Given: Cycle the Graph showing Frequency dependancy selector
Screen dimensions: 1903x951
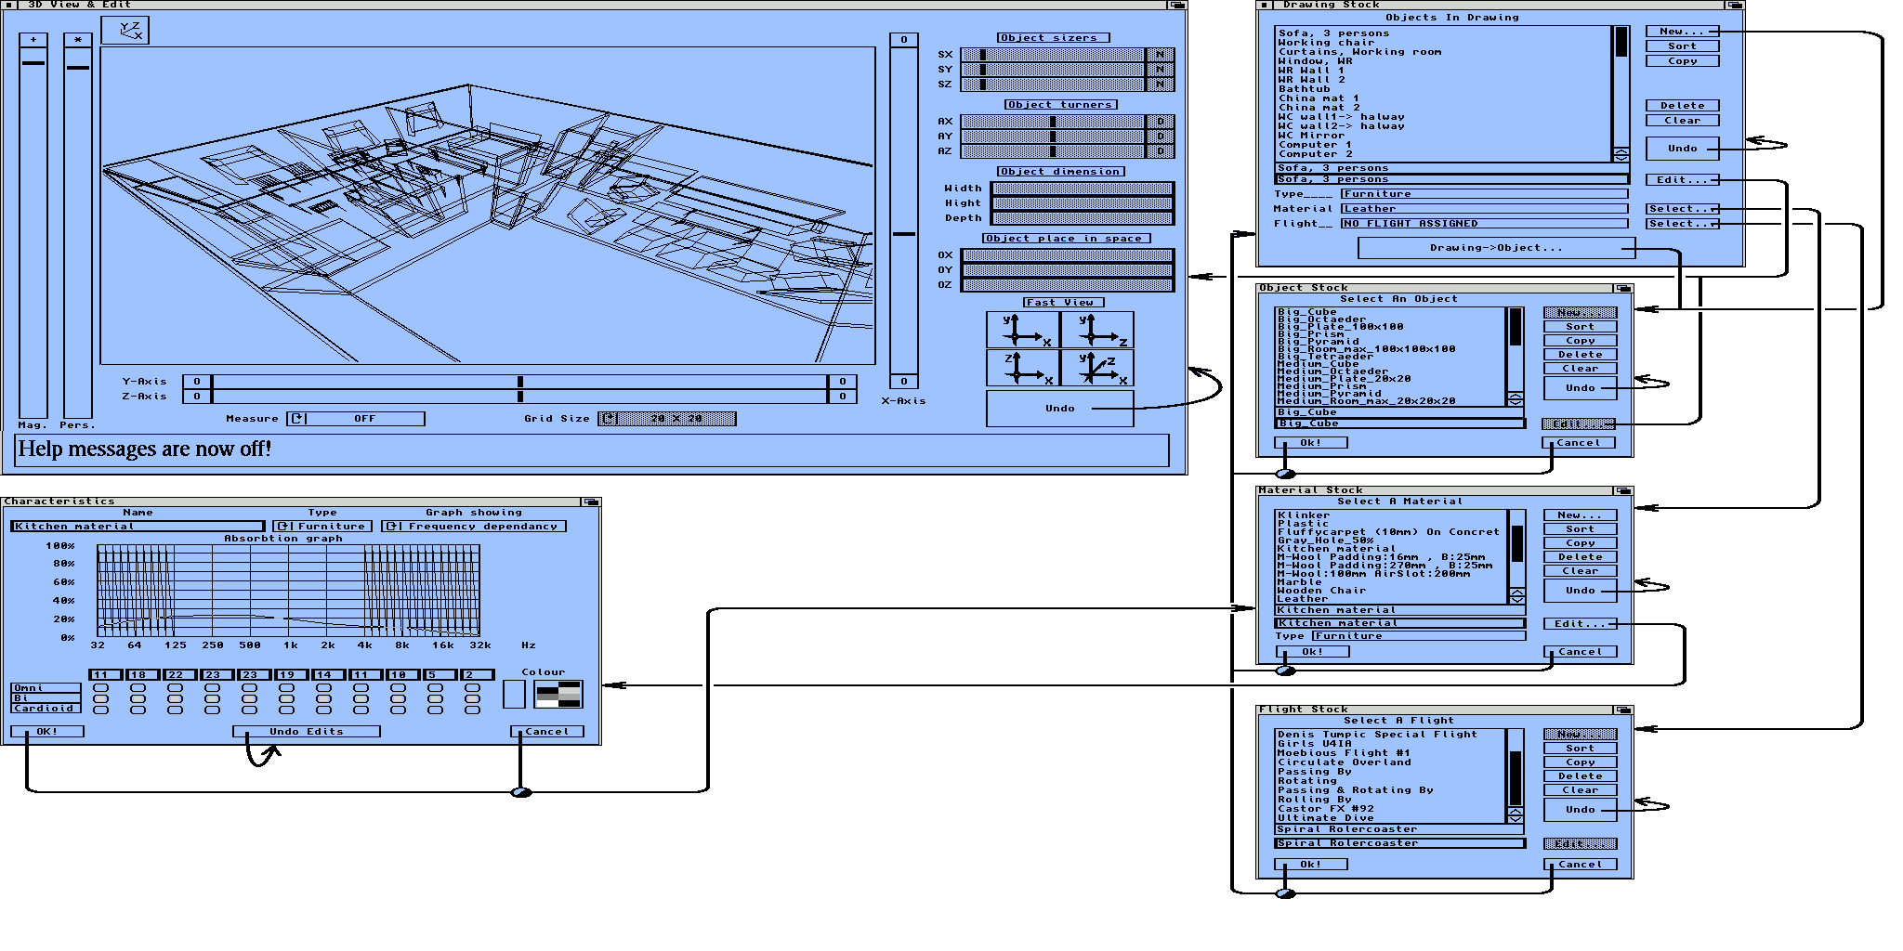Looking at the screenshot, I should (x=393, y=527).
